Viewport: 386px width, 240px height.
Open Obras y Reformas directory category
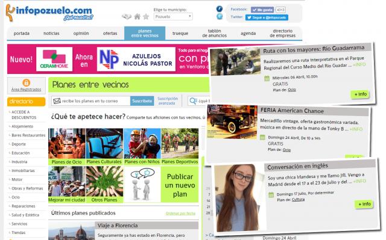coord(27,188)
